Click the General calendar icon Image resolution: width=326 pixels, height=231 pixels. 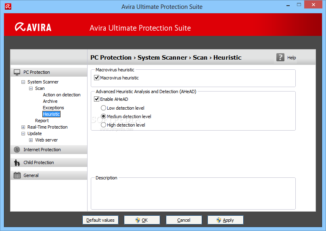[17, 175]
